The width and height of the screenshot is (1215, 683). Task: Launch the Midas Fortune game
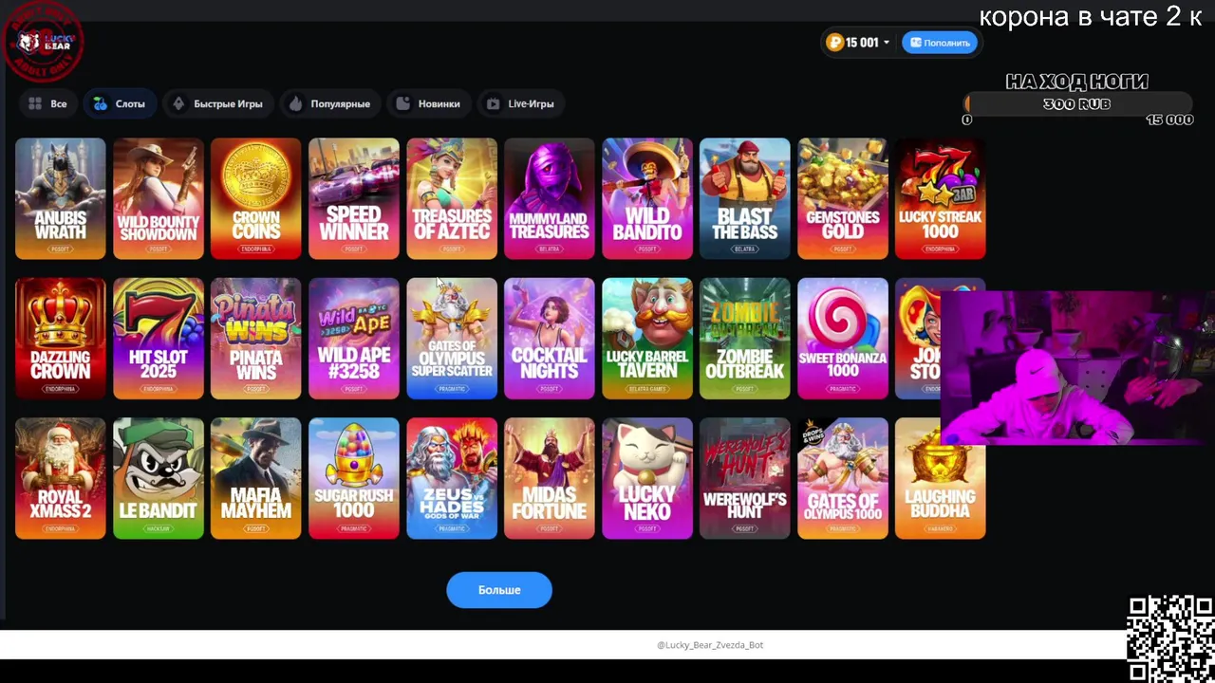pyautogui.click(x=550, y=478)
